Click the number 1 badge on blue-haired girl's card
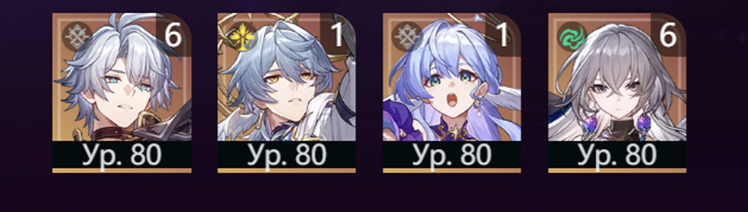 [x=503, y=35]
